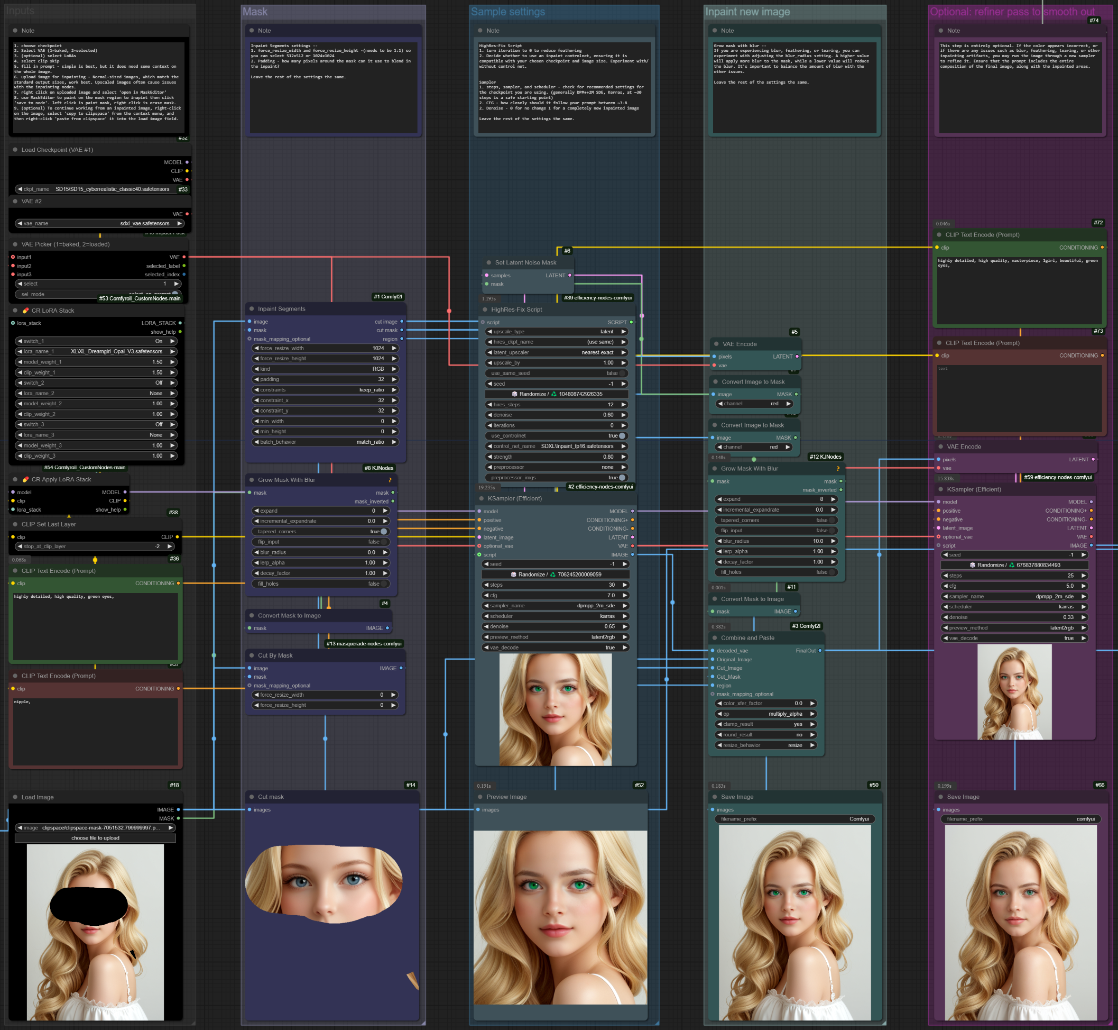Open the resize_behavior dropdown in Combine and Paste
Viewport: 1118px width, 1030px height.
coord(766,745)
